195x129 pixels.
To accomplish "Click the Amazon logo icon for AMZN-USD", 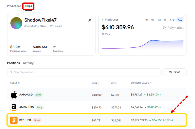I will (14, 107).
